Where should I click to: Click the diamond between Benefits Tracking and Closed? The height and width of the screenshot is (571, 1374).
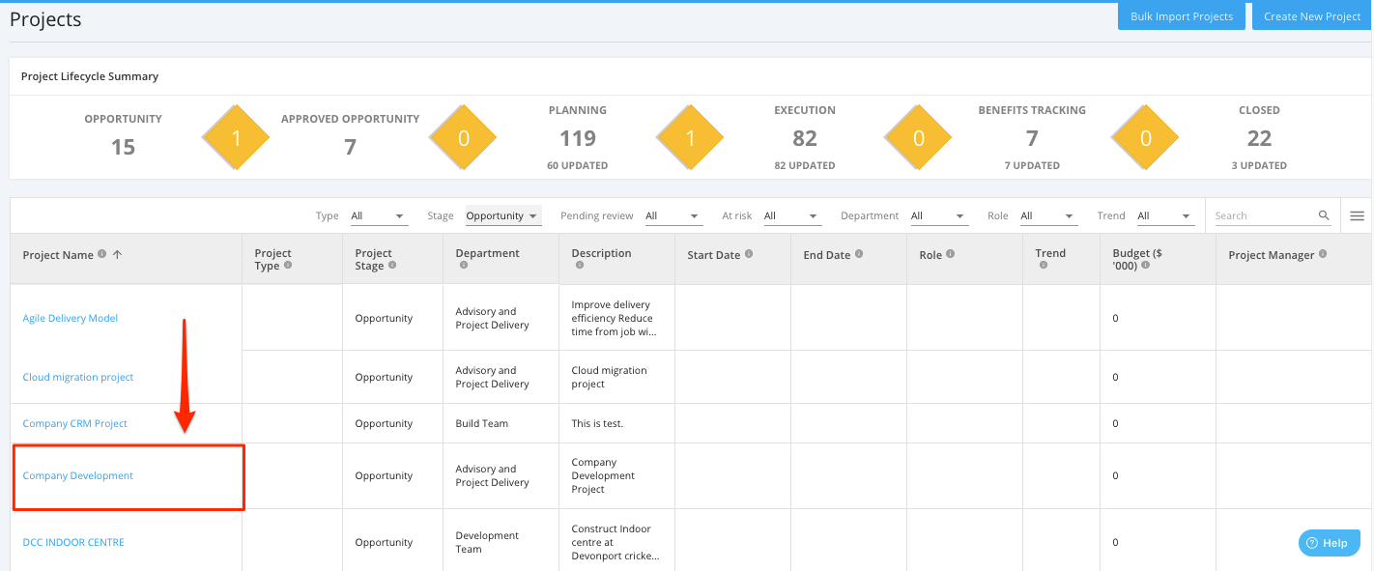(1145, 138)
